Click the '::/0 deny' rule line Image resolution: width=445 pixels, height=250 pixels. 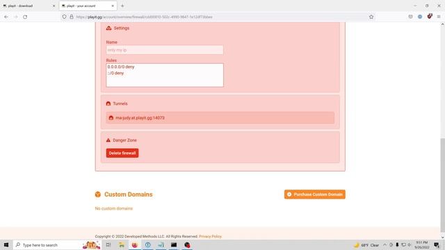pyautogui.click(x=116, y=73)
